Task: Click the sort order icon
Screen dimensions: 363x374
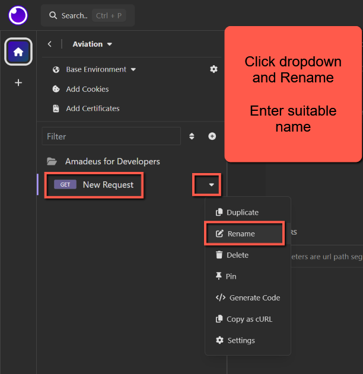Action: click(x=192, y=136)
